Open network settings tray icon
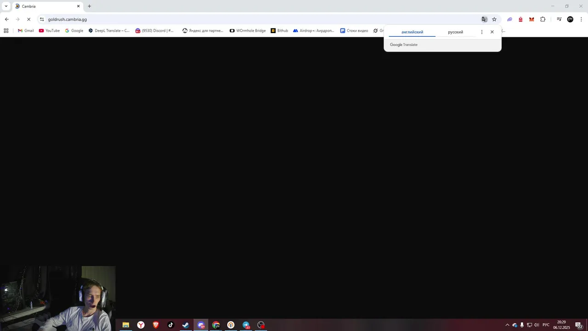The height and width of the screenshot is (331, 588). pos(529,325)
